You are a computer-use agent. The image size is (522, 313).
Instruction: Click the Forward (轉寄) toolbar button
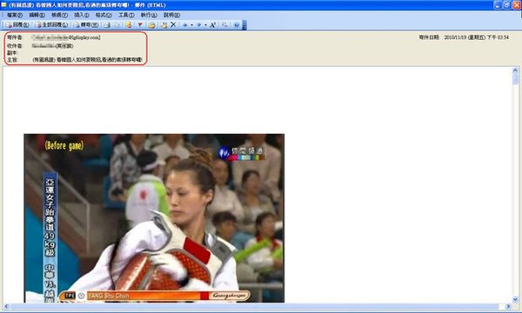85,25
